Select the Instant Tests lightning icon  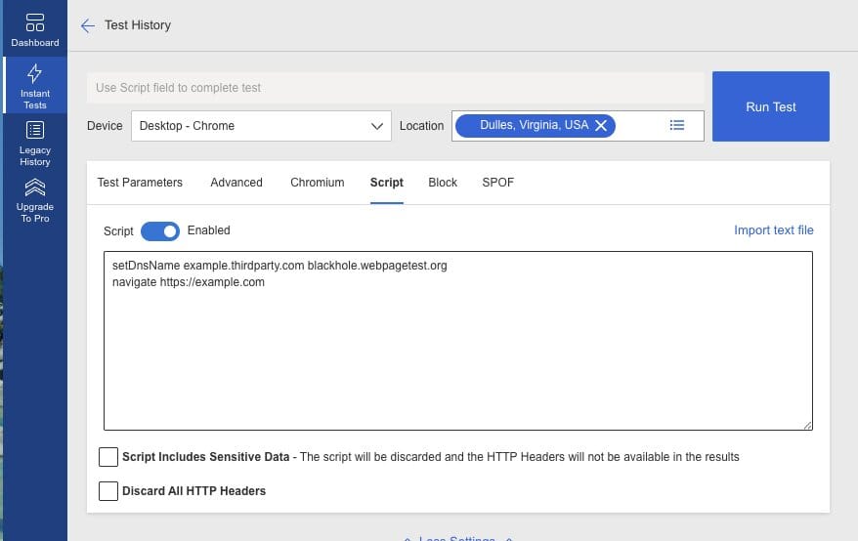tap(34, 73)
